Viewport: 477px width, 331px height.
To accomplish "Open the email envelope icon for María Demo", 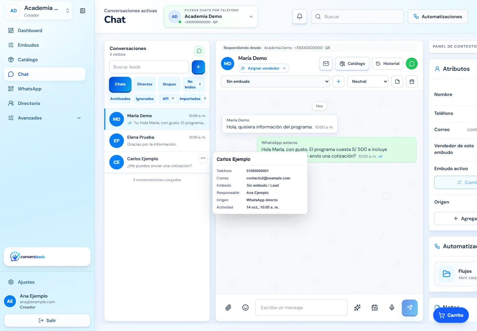I will (326, 64).
